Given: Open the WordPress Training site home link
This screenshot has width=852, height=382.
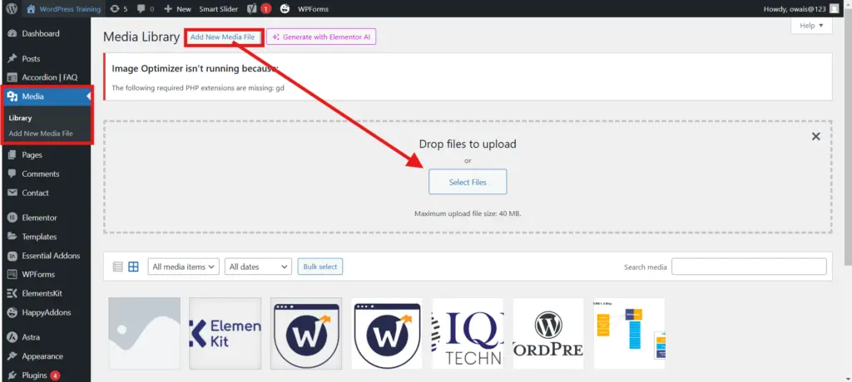Looking at the screenshot, I should [x=63, y=8].
